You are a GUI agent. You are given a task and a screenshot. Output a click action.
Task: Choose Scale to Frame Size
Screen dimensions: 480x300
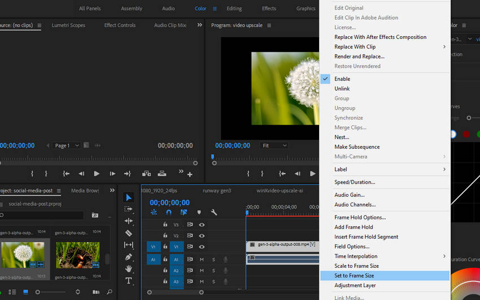point(385,266)
